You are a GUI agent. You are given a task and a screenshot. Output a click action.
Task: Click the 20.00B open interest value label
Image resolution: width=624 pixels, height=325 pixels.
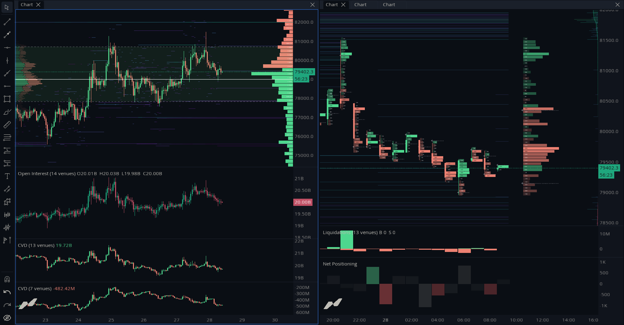303,202
